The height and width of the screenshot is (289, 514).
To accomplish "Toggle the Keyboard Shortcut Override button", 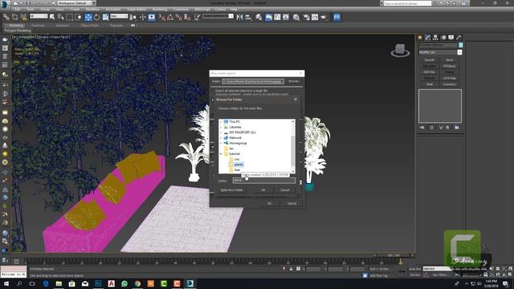I will 152,17.
